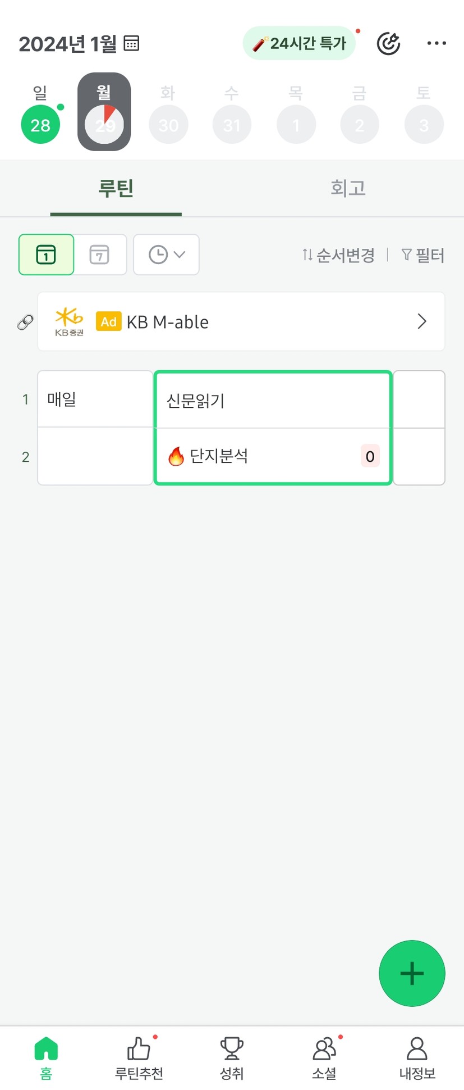Select Sunday the 28th
The width and height of the screenshot is (464, 1090).
click(x=40, y=124)
